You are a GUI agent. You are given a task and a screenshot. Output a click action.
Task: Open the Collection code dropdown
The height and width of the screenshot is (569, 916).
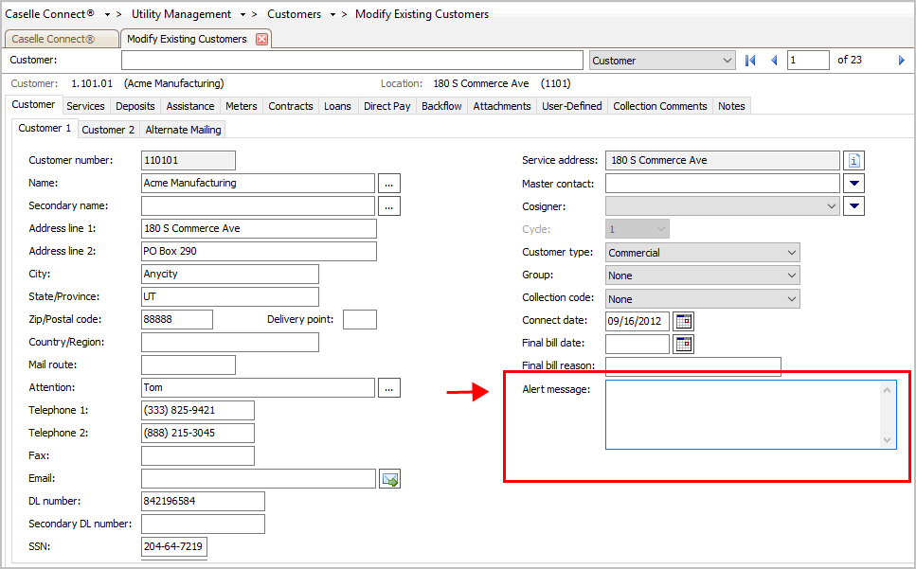tap(791, 298)
